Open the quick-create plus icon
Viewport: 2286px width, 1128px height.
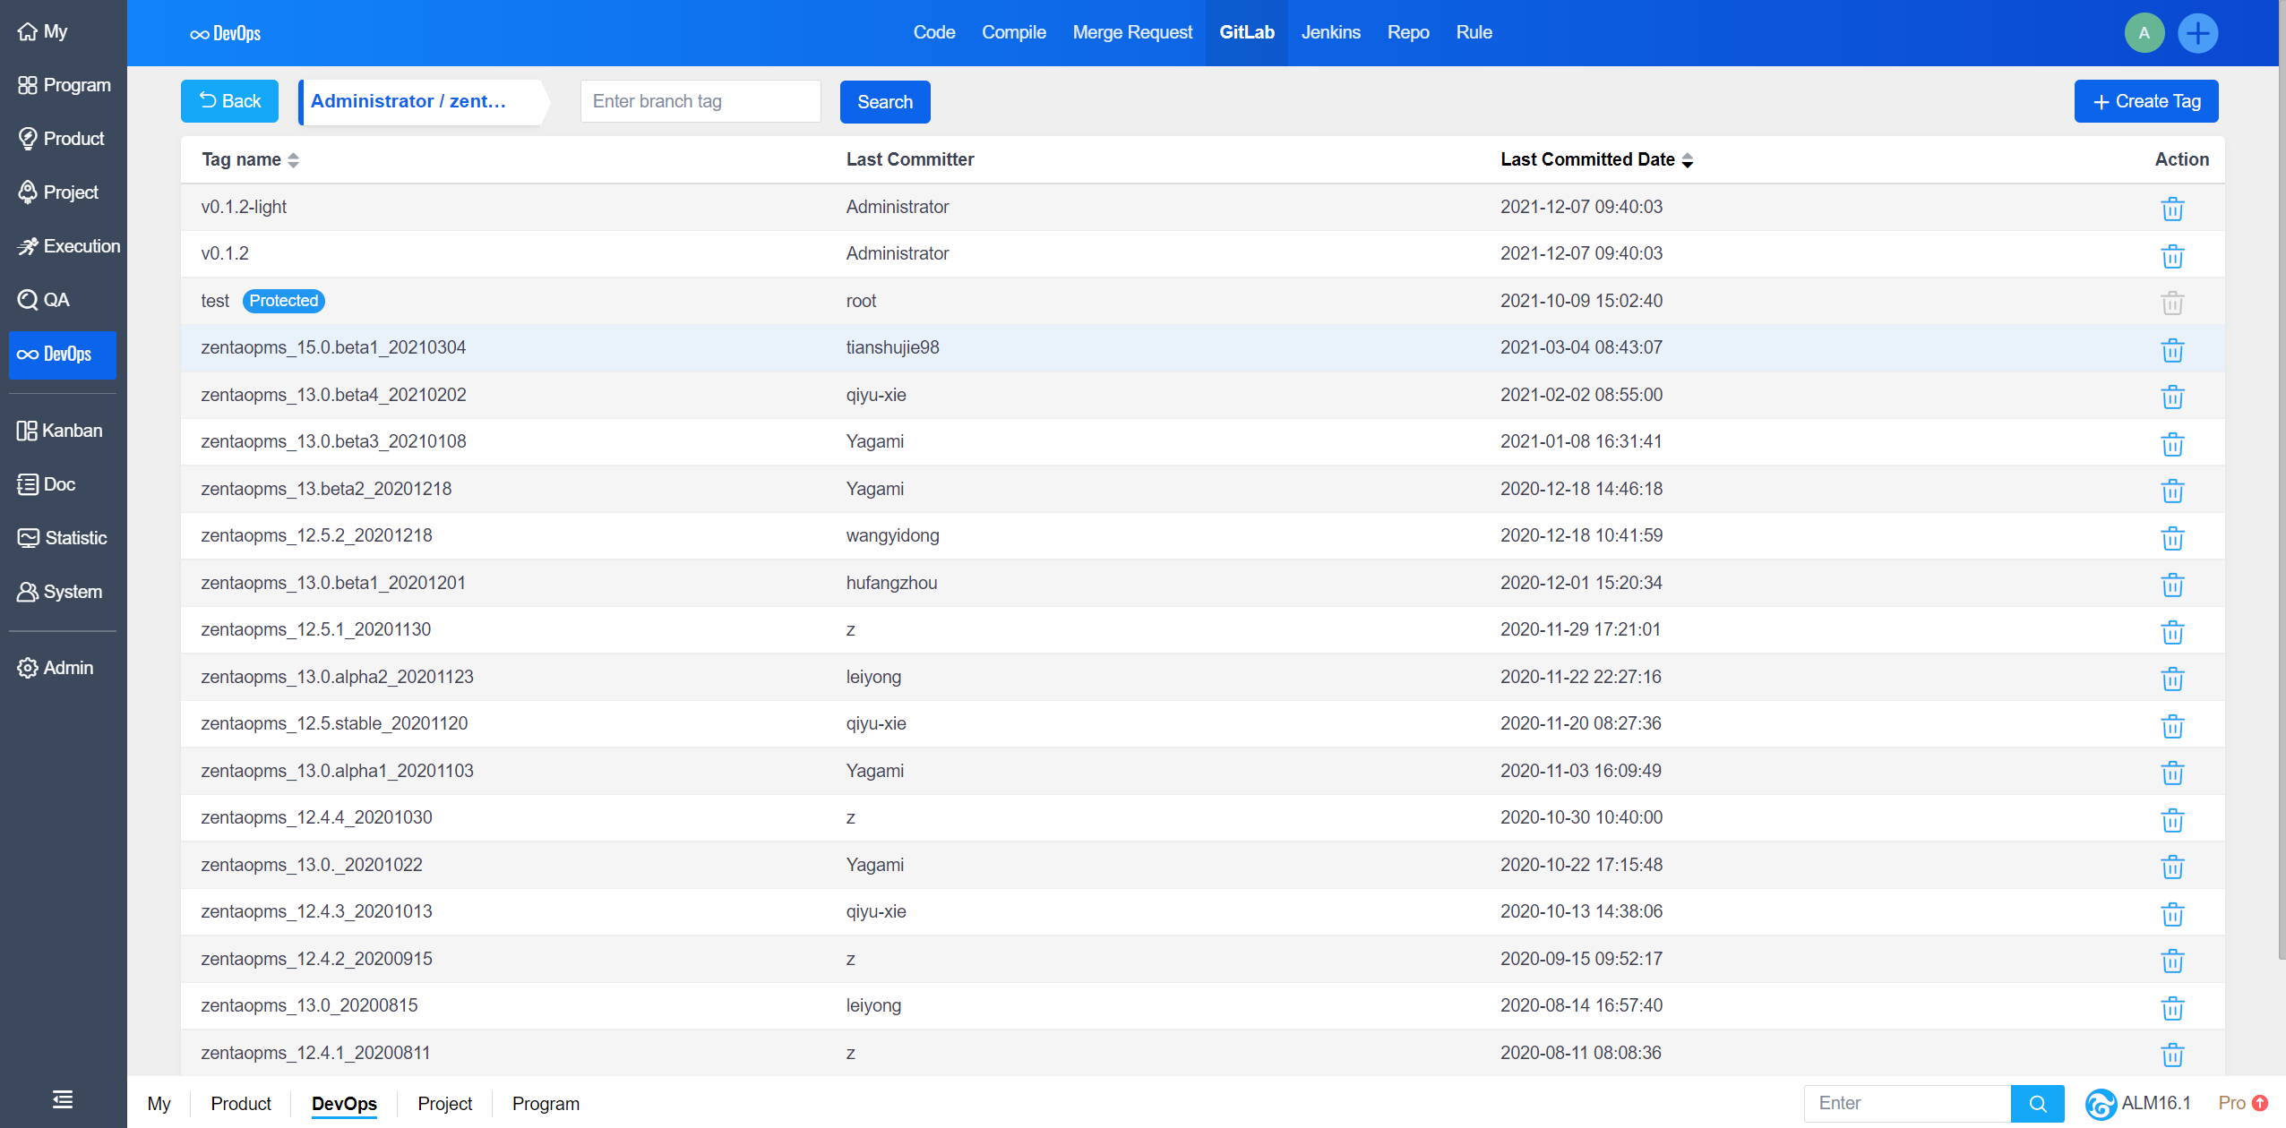(2197, 33)
